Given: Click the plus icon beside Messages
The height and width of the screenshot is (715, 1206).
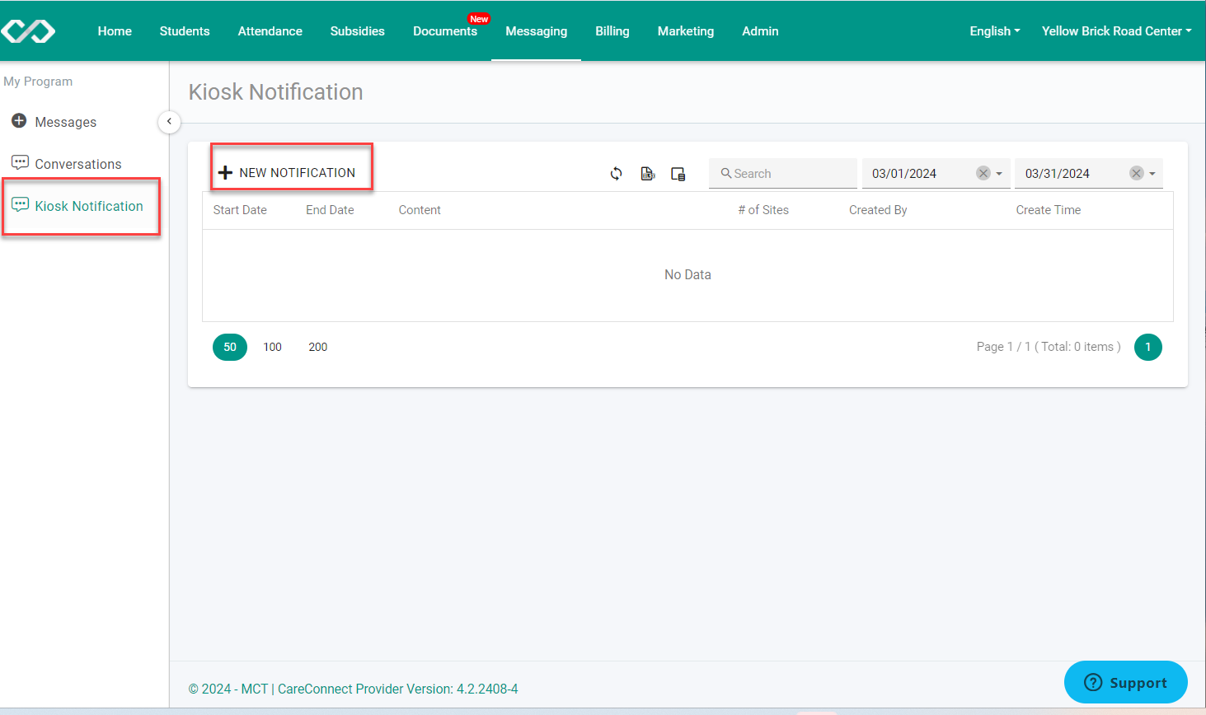Looking at the screenshot, I should 19,121.
